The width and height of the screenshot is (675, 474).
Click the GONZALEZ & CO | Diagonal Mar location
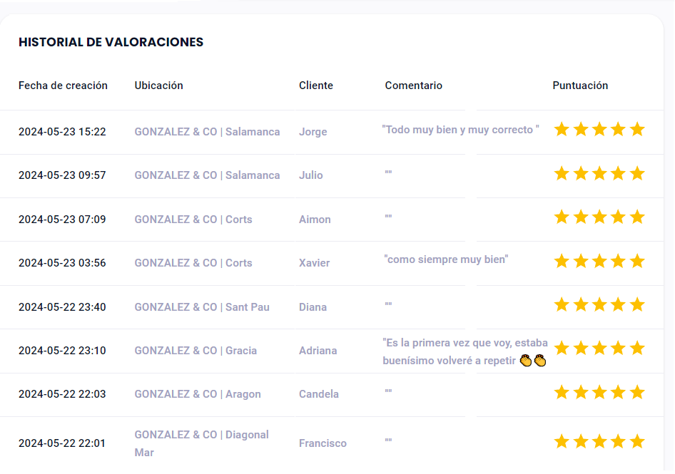201,443
